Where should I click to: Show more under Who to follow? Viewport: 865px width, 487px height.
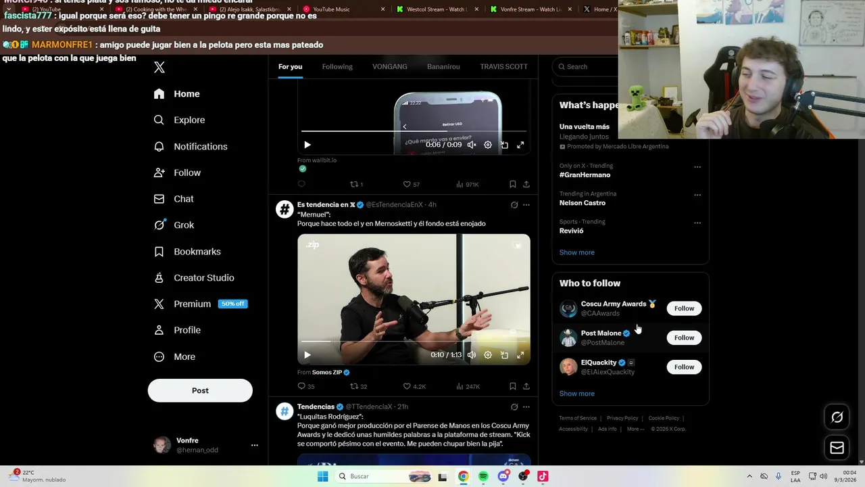pyautogui.click(x=576, y=394)
